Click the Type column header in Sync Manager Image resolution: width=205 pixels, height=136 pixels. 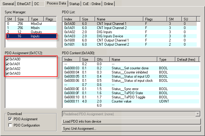point(36,19)
